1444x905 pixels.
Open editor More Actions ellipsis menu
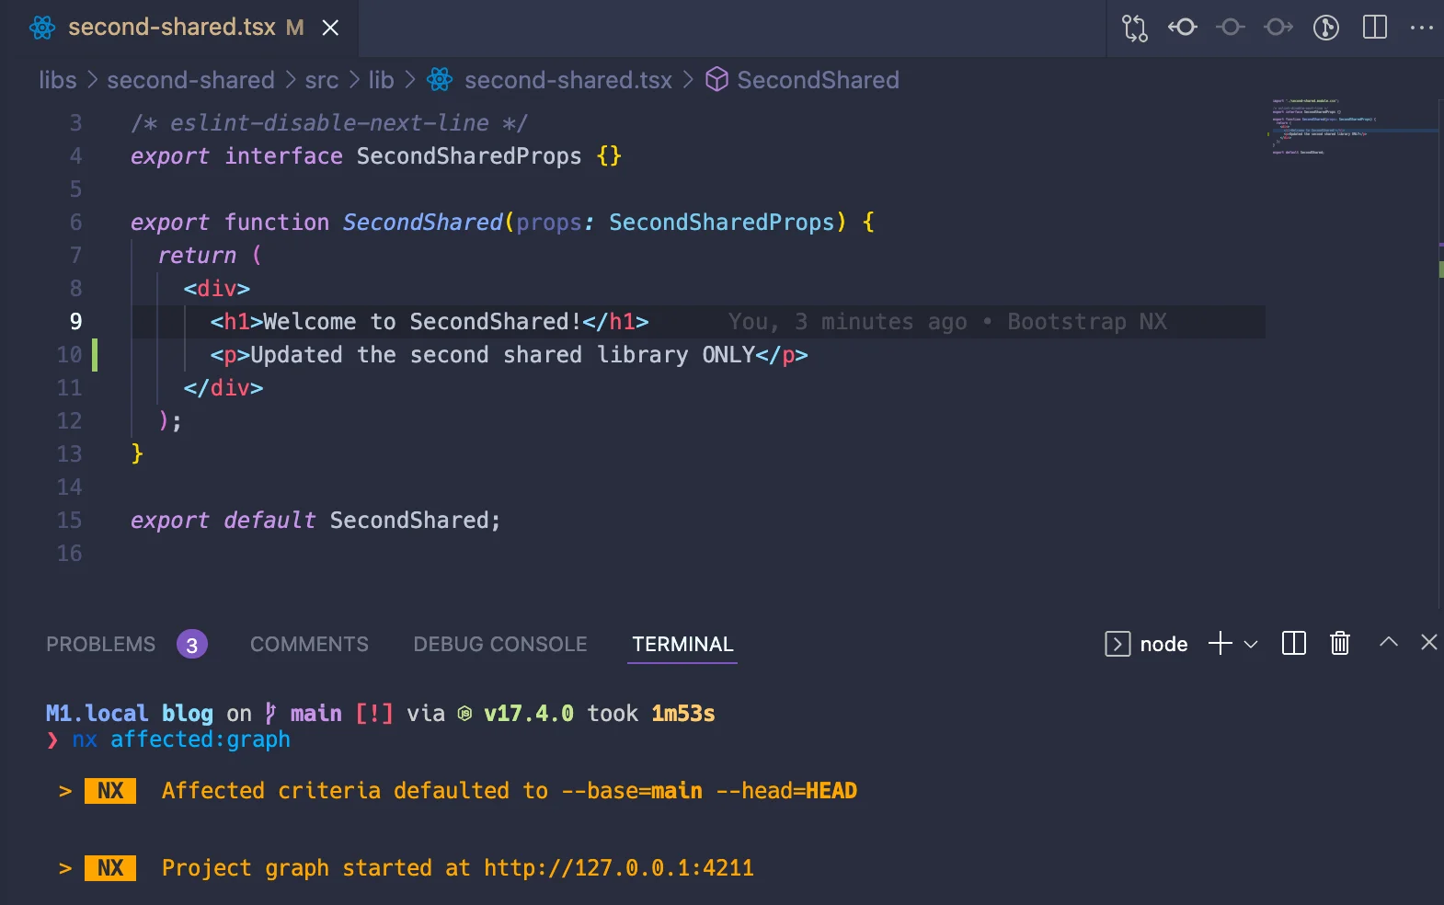(x=1421, y=28)
